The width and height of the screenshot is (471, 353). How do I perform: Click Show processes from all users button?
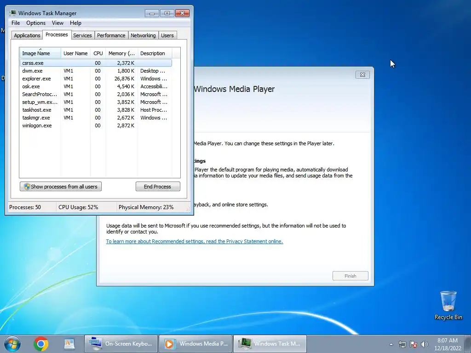[x=61, y=187]
